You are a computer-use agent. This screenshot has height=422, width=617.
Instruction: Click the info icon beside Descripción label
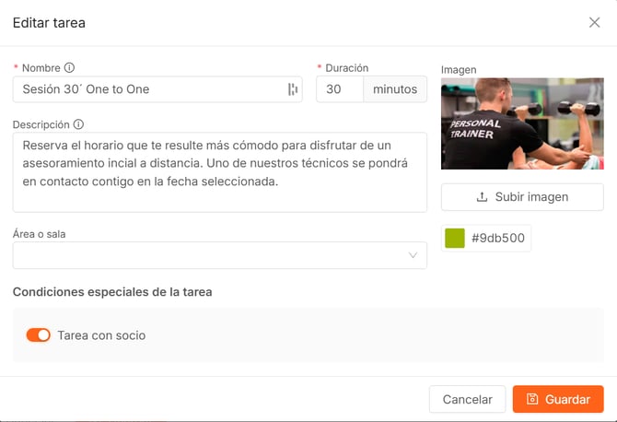click(x=78, y=124)
